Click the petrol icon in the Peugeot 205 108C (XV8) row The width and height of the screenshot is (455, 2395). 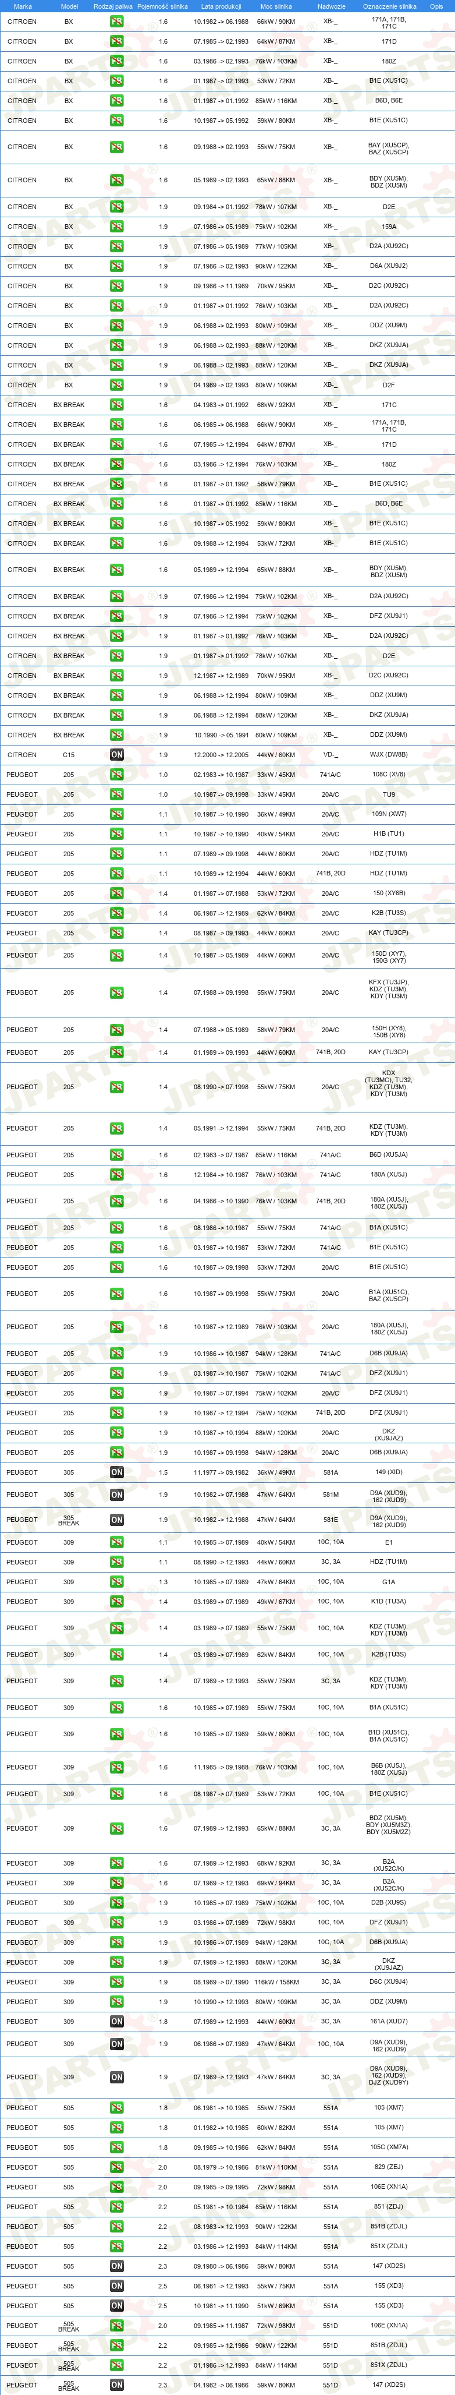coord(116,775)
